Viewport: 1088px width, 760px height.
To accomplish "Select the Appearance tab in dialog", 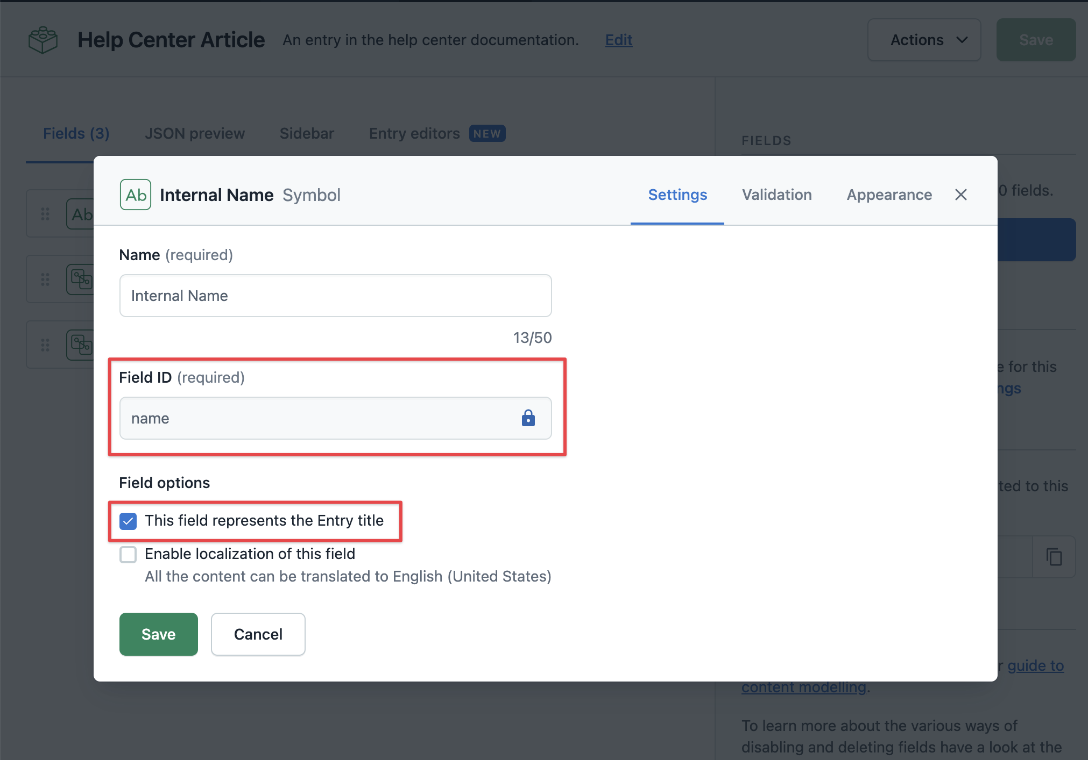I will pos(889,195).
